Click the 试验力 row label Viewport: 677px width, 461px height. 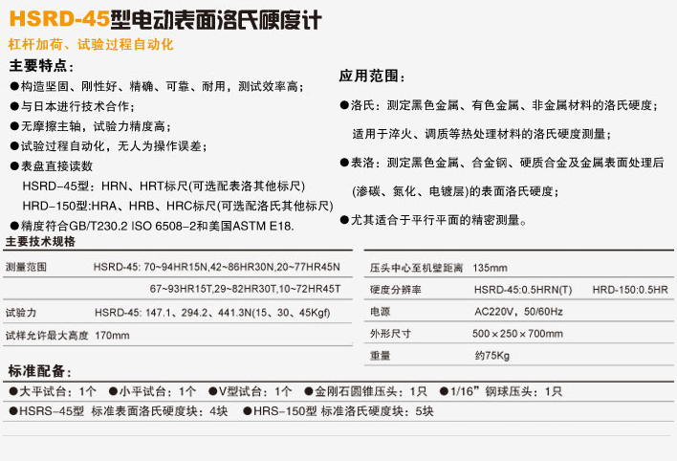coord(21,313)
